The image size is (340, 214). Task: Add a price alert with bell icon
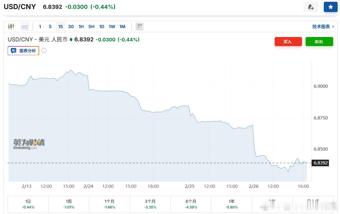coord(311,7)
